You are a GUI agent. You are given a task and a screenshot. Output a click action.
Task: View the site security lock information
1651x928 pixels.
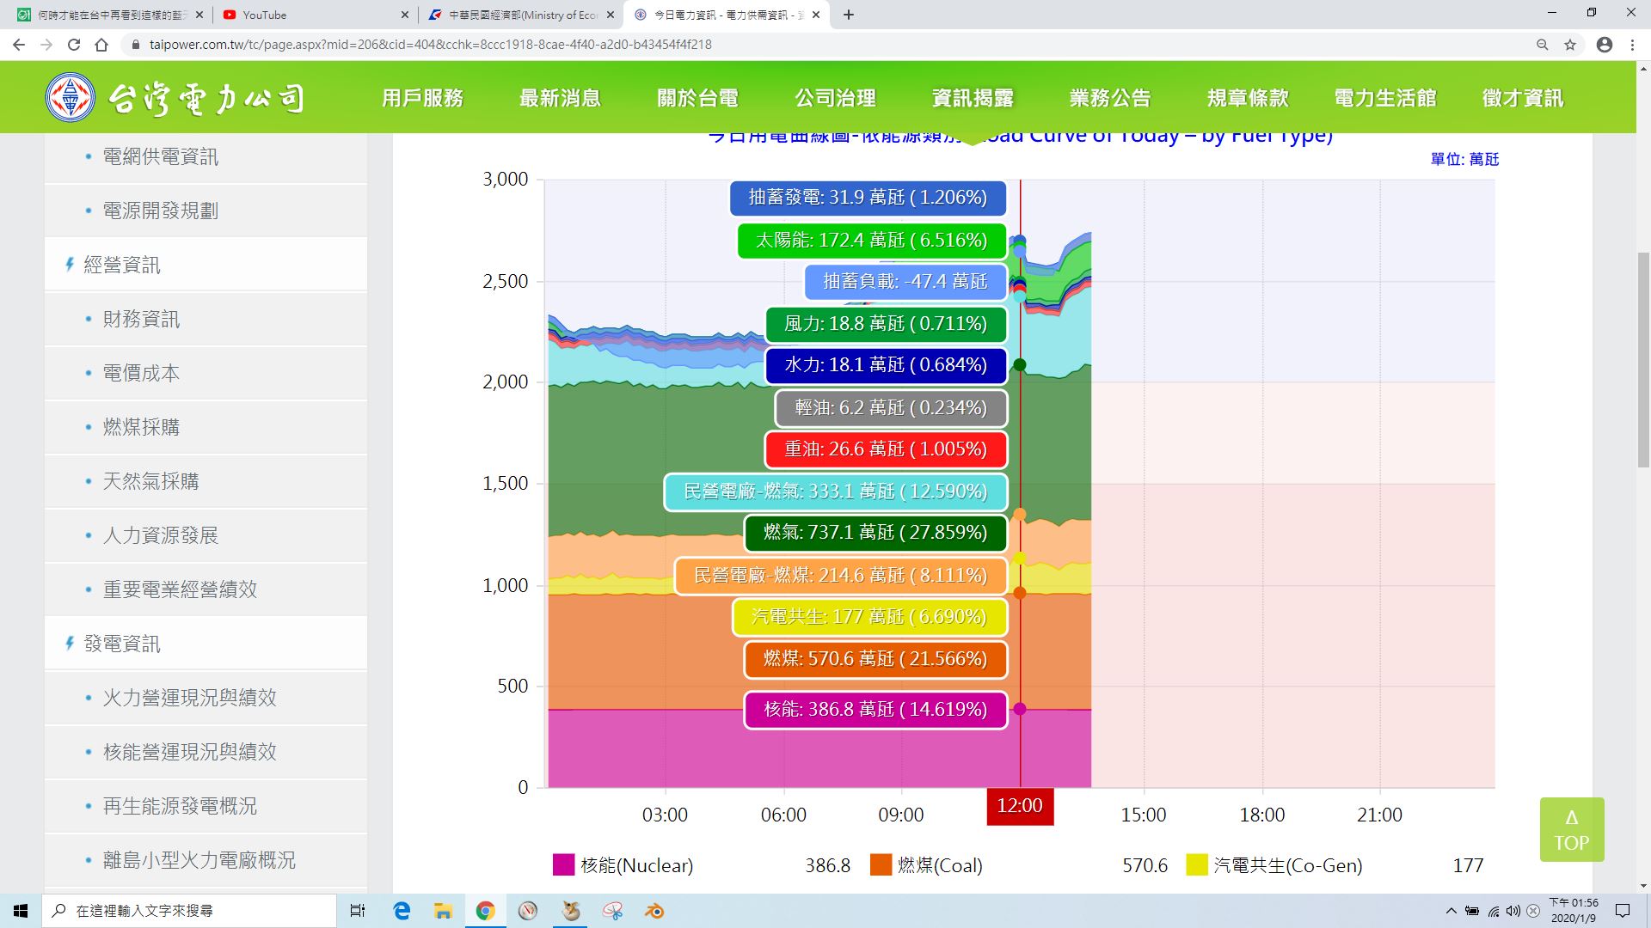point(134,45)
